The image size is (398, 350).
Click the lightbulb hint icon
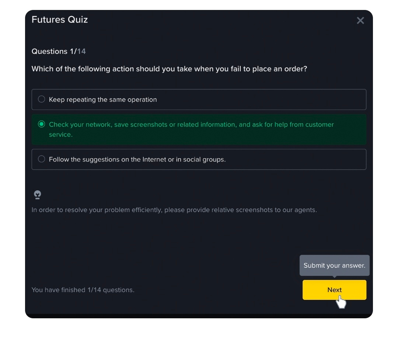(37, 195)
